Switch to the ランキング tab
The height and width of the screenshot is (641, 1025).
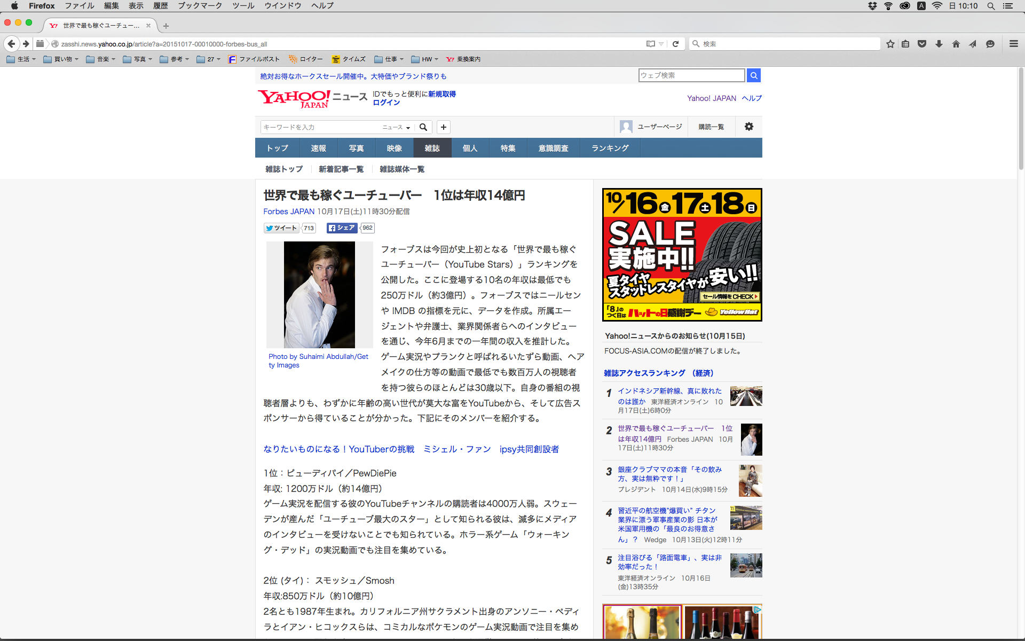[x=610, y=148]
